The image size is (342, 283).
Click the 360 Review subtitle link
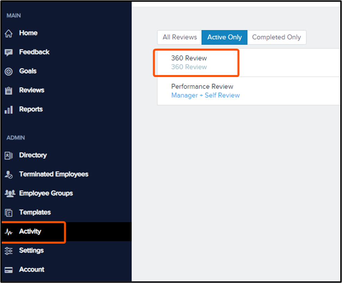point(189,67)
